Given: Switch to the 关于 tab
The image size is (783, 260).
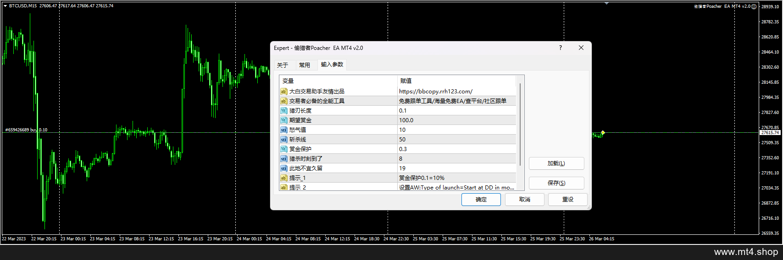Looking at the screenshot, I should point(283,65).
